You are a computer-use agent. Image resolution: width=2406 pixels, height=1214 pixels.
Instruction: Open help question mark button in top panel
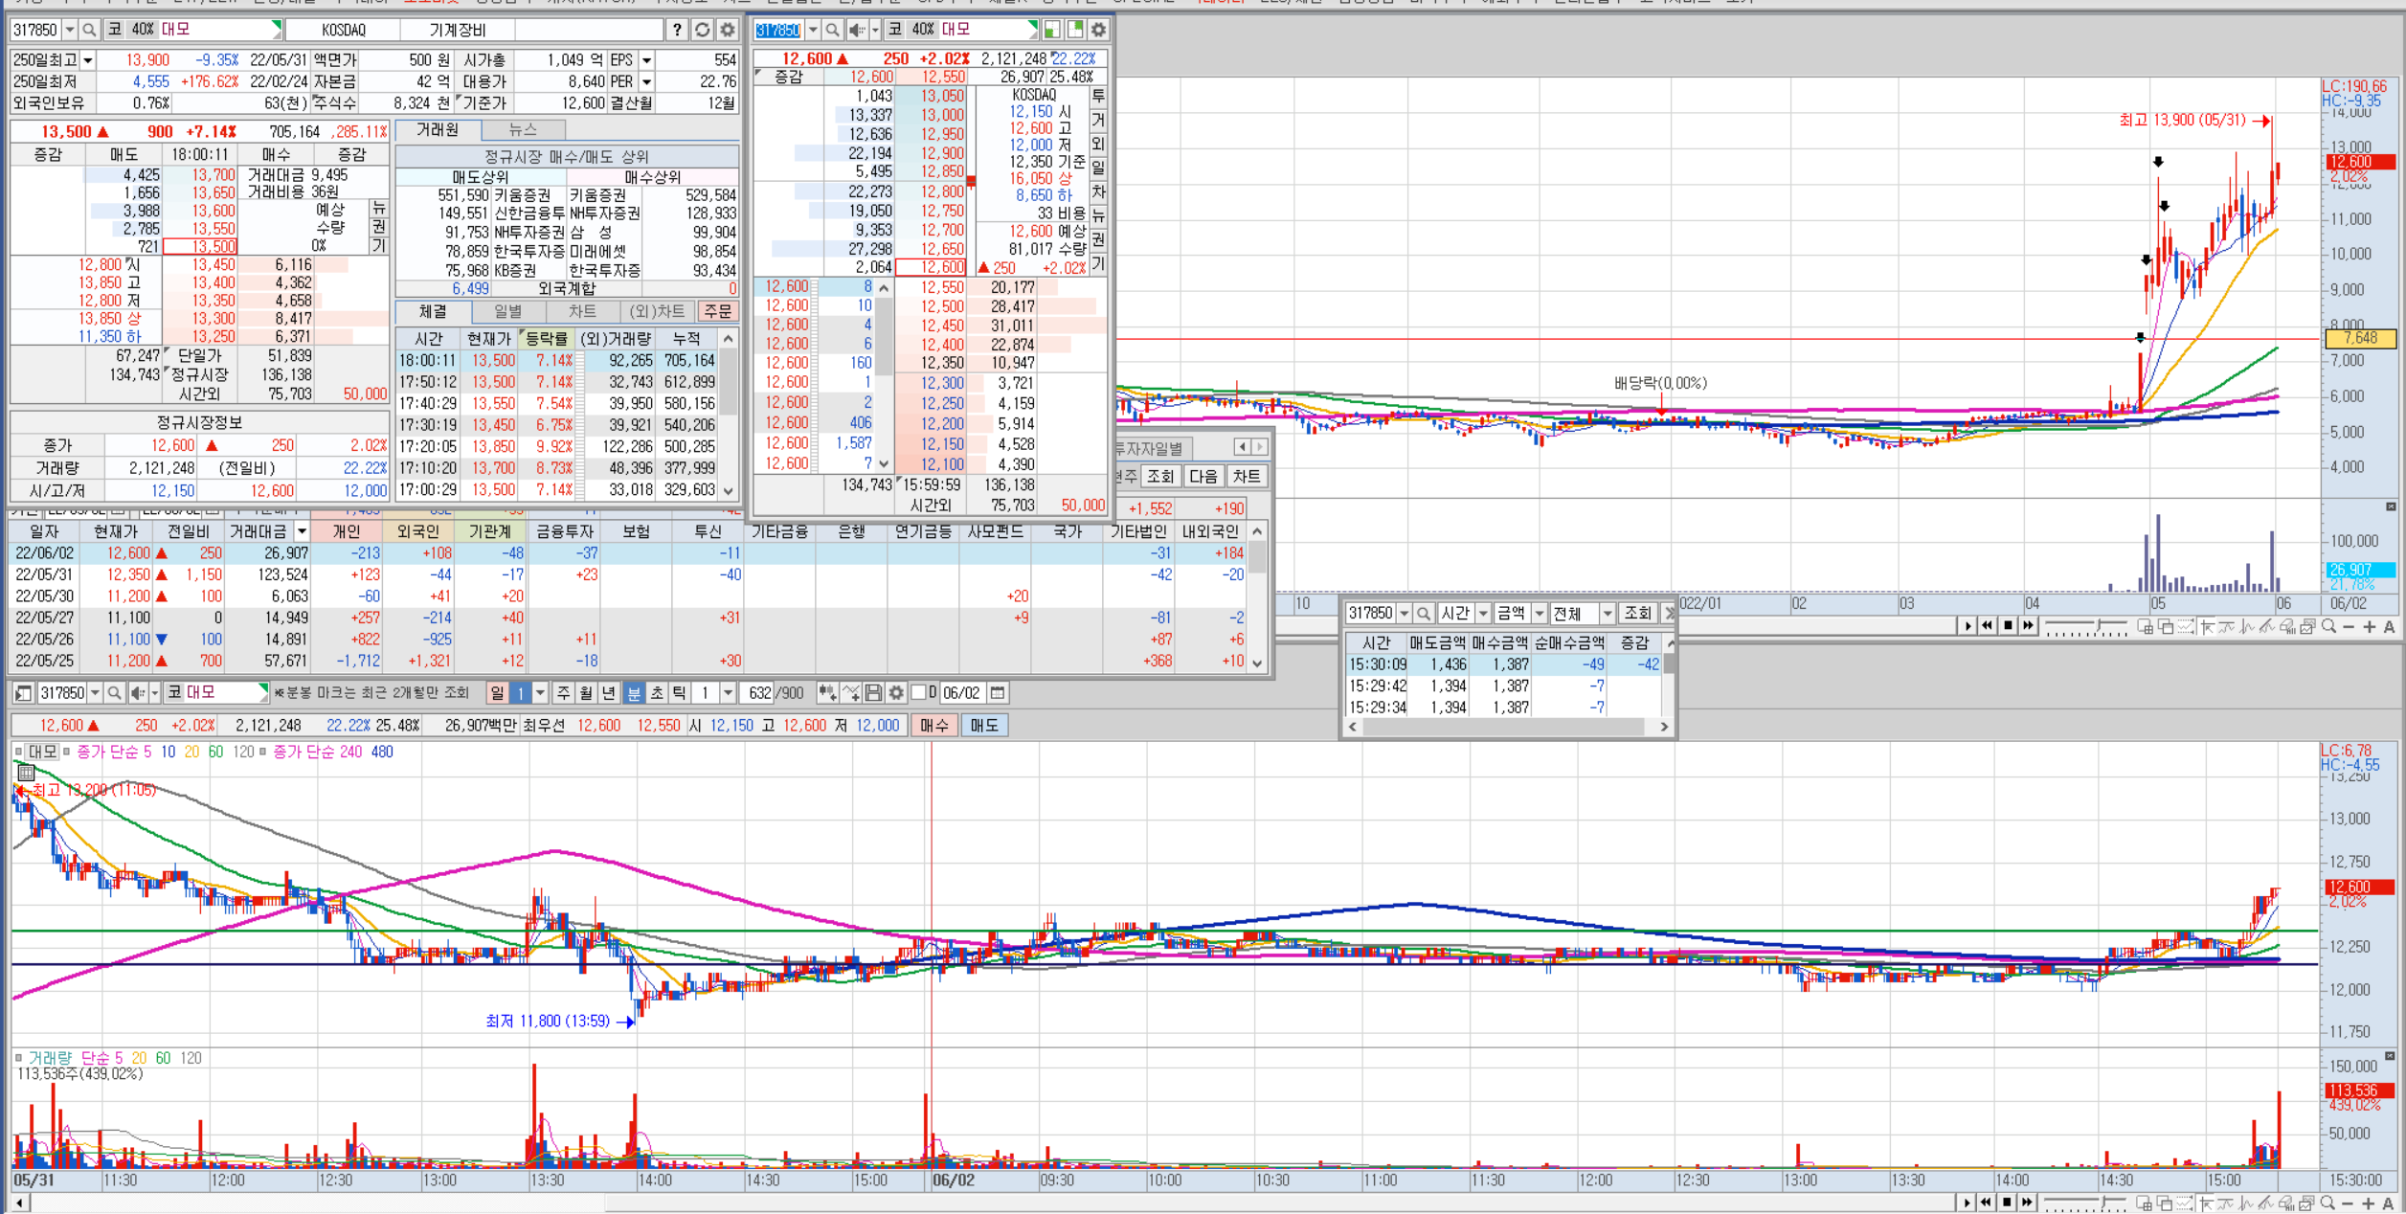tap(677, 30)
